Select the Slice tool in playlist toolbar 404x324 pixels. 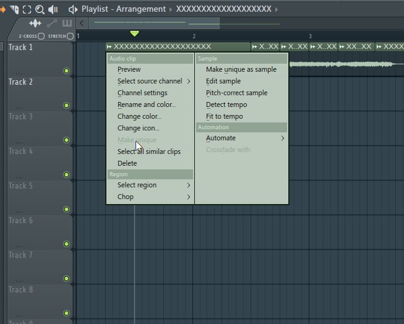pos(14,9)
